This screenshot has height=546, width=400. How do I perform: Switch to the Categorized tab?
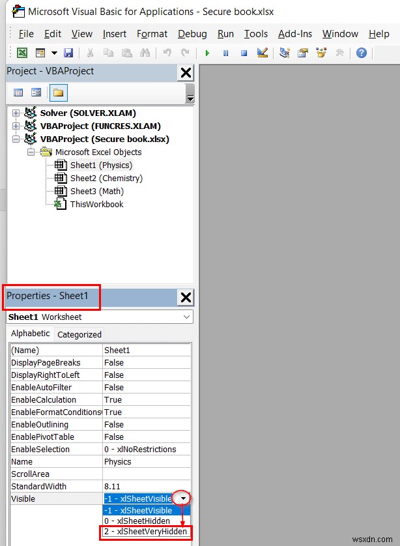(79, 335)
